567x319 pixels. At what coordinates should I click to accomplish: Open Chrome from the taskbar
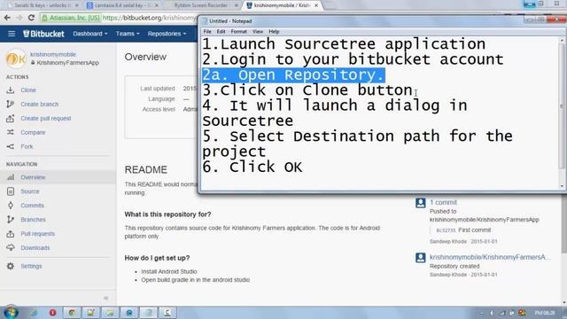coord(72,313)
